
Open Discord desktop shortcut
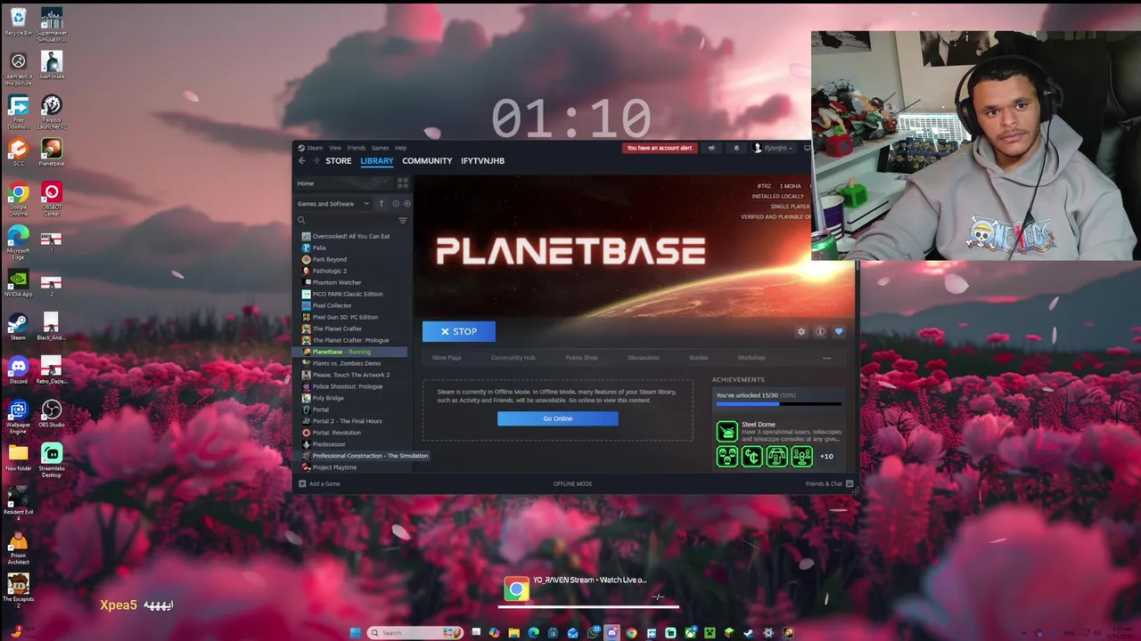tap(18, 369)
